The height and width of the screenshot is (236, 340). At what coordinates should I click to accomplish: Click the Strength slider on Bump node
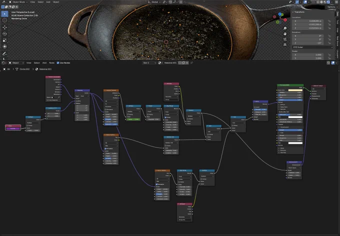point(260,109)
